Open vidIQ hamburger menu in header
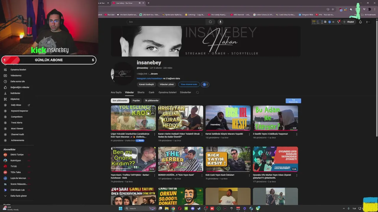The image size is (378, 212). pyautogui.click(x=333, y=22)
